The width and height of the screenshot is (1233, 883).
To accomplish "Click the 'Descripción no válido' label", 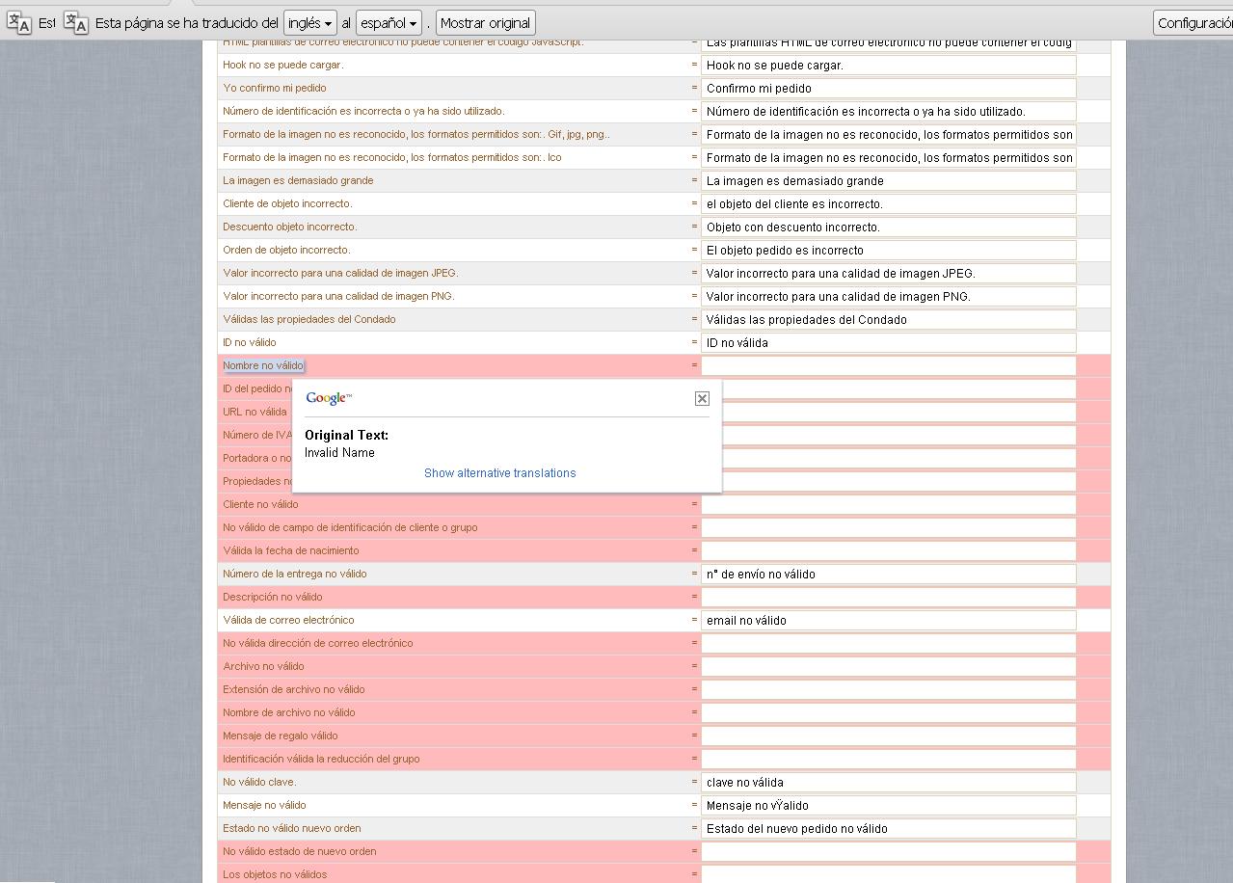I will coord(273,597).
